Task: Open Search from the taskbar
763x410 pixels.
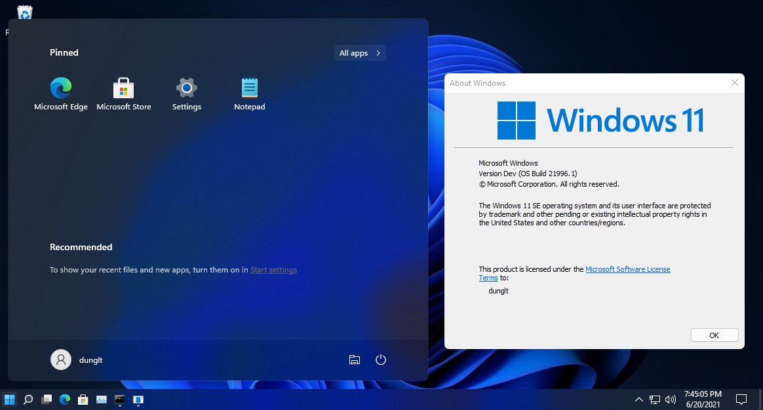Action: pyautogui.click(x=28, y=400)
